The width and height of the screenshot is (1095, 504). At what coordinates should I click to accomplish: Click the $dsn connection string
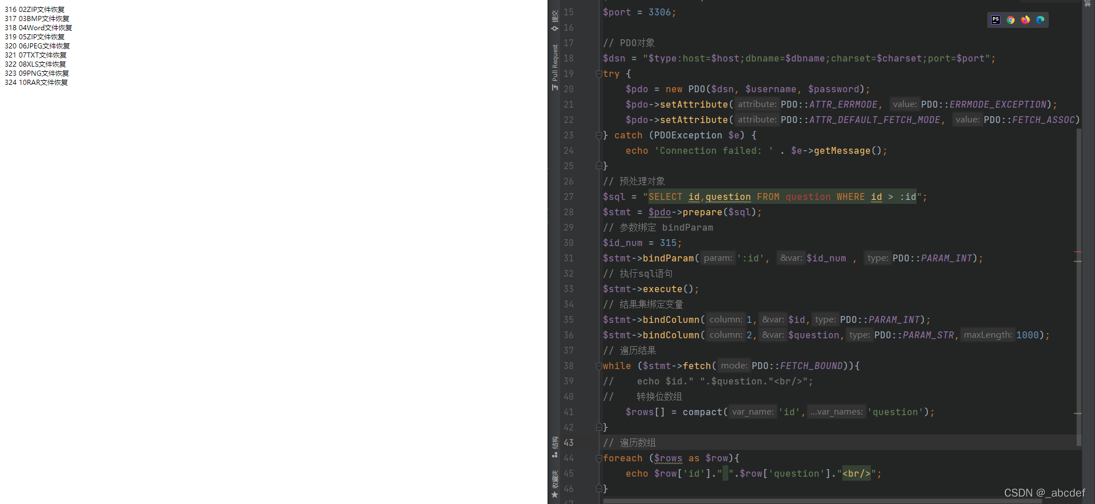pos(816,59)
